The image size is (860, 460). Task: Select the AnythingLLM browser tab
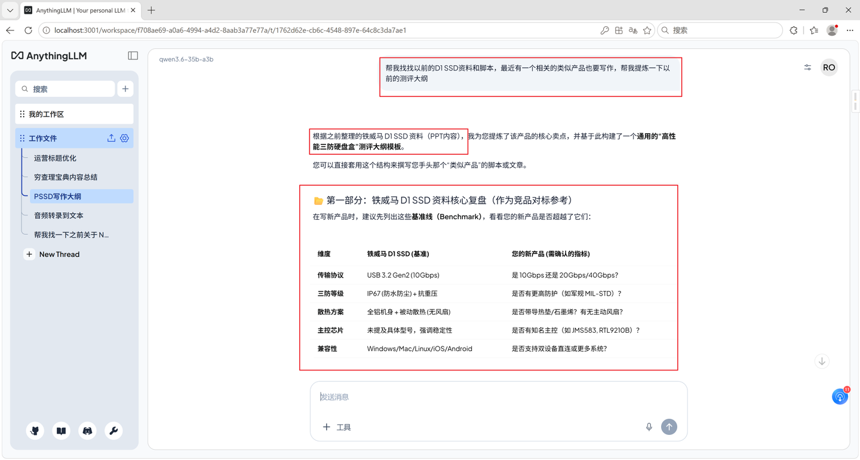click(81, 10)
